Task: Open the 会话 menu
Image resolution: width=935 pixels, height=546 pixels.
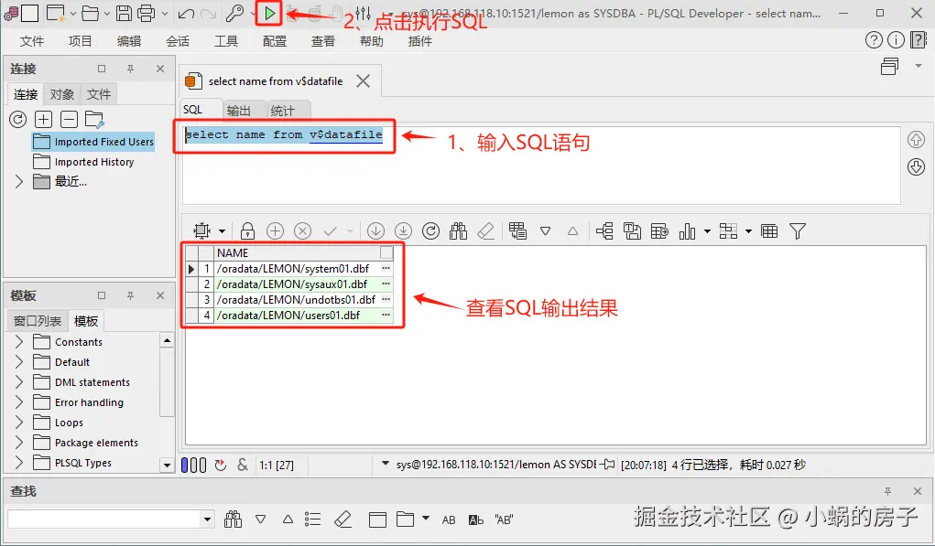Action: [177, 41]
